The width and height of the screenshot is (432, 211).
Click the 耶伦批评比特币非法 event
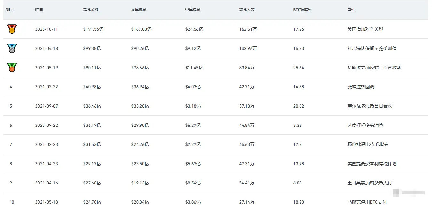(367, 144)
